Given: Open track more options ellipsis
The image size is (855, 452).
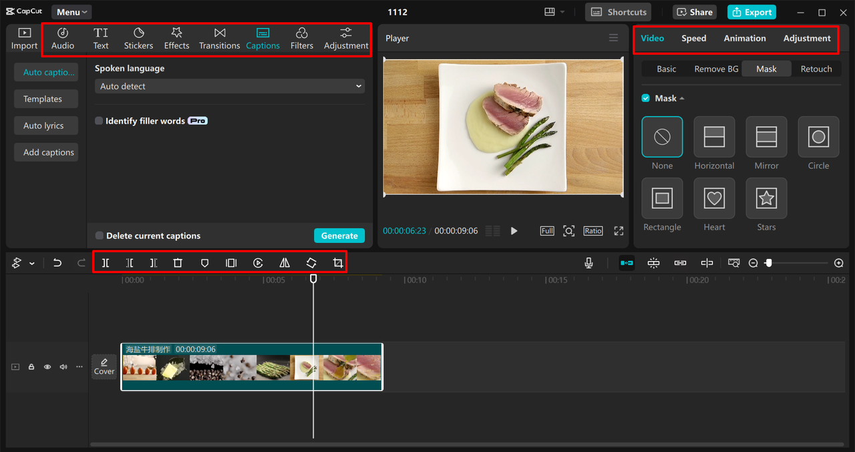Looking at the screenshot, I should click(x=79, y=367).
